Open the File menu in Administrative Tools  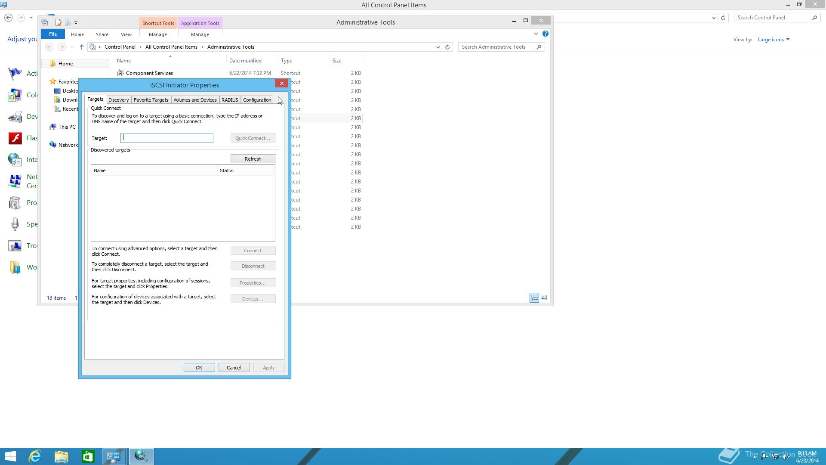click(x=53, y=34)
